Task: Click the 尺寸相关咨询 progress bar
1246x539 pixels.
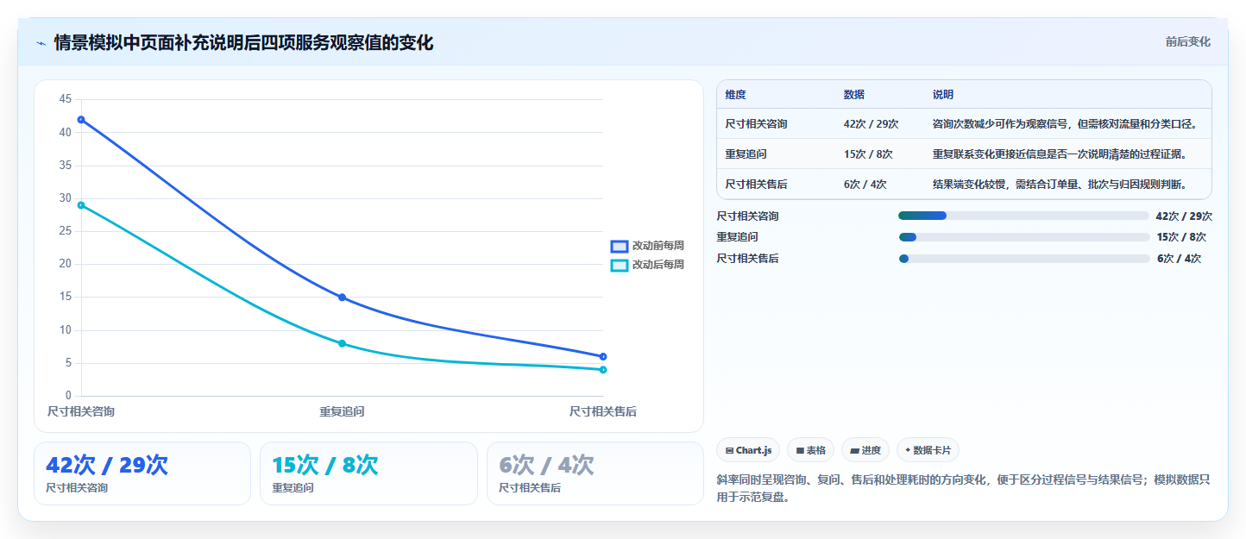Action: (x=1023, y=216)
